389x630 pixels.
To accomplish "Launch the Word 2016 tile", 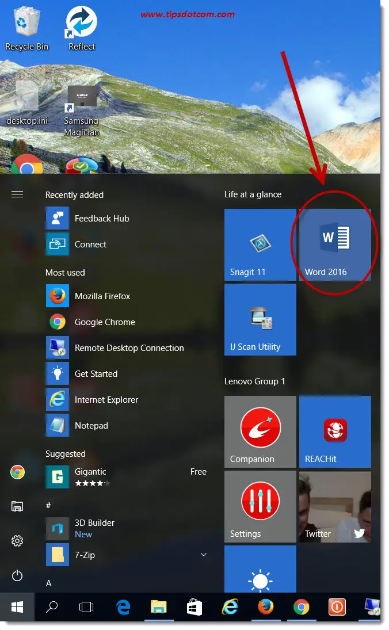I will point(335,245).
